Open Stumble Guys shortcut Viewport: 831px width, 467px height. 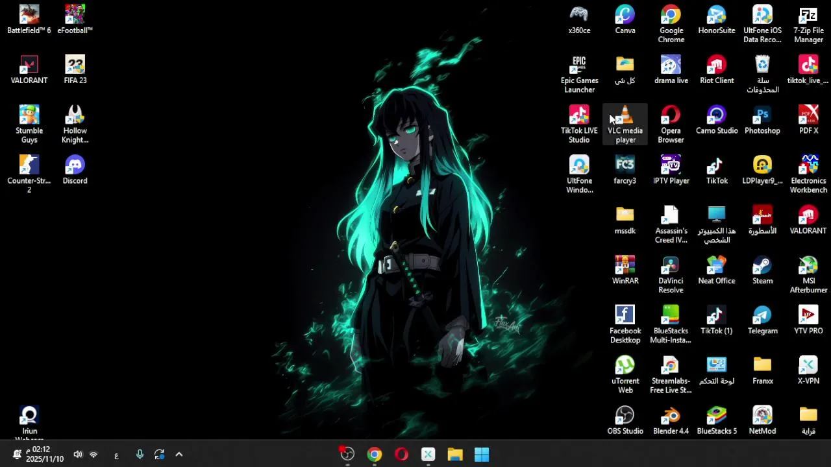pos(29,124)
